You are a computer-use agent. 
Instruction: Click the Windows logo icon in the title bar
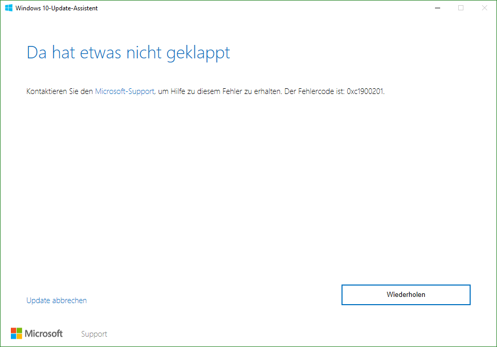[9, 8]
